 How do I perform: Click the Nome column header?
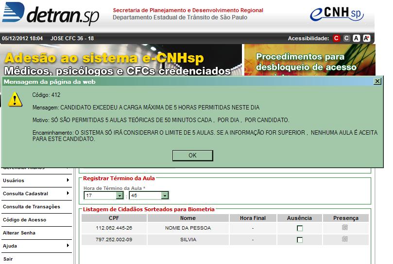188,218
